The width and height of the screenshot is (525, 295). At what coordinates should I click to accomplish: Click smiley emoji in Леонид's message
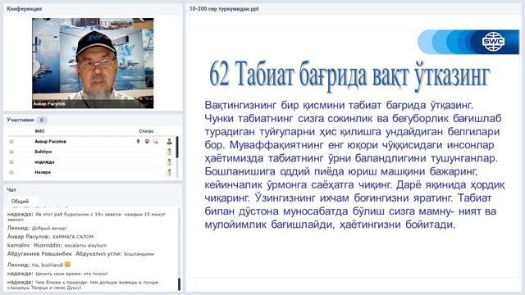click(67, 264)
